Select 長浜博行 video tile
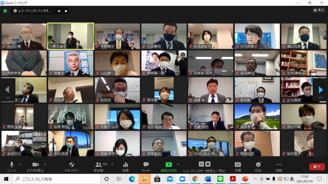This screenshot has height=184, width=328. 257,63
